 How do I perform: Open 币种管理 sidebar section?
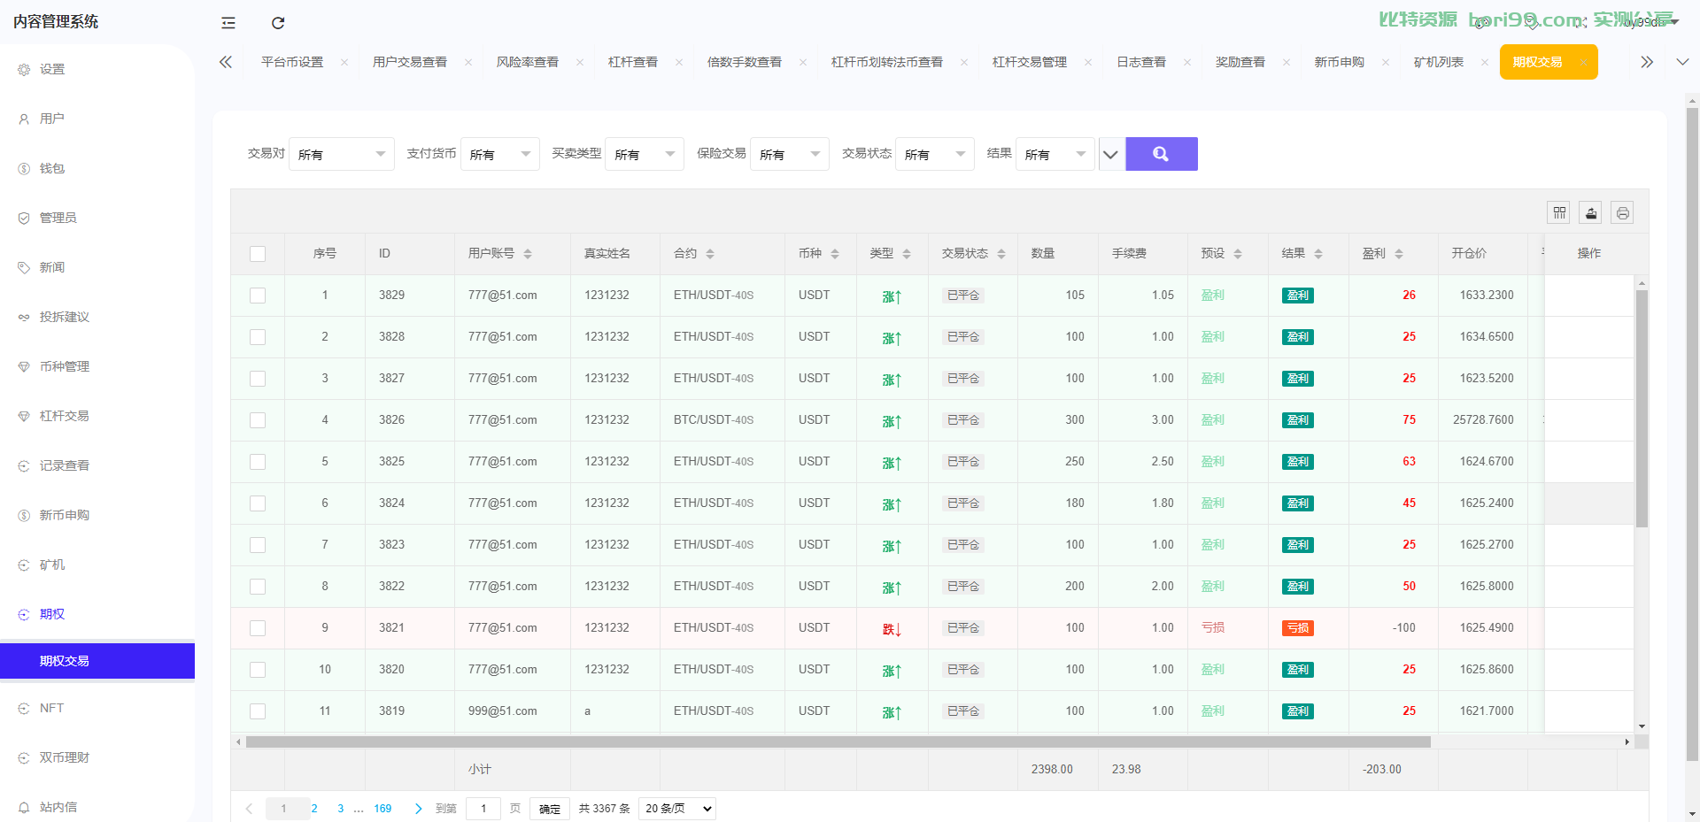[x=64, y=366]
